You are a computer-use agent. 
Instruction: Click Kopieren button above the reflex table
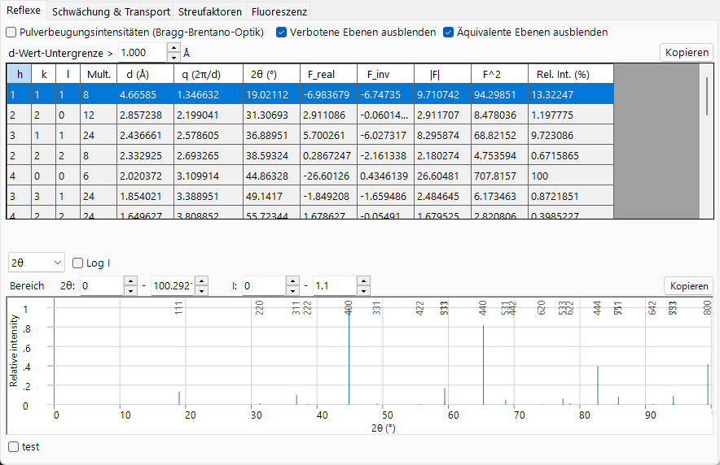(687, 52)
